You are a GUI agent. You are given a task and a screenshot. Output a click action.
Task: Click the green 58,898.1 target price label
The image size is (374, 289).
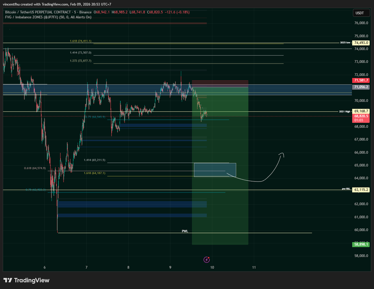pyautogui.click(x=361, y=245)
